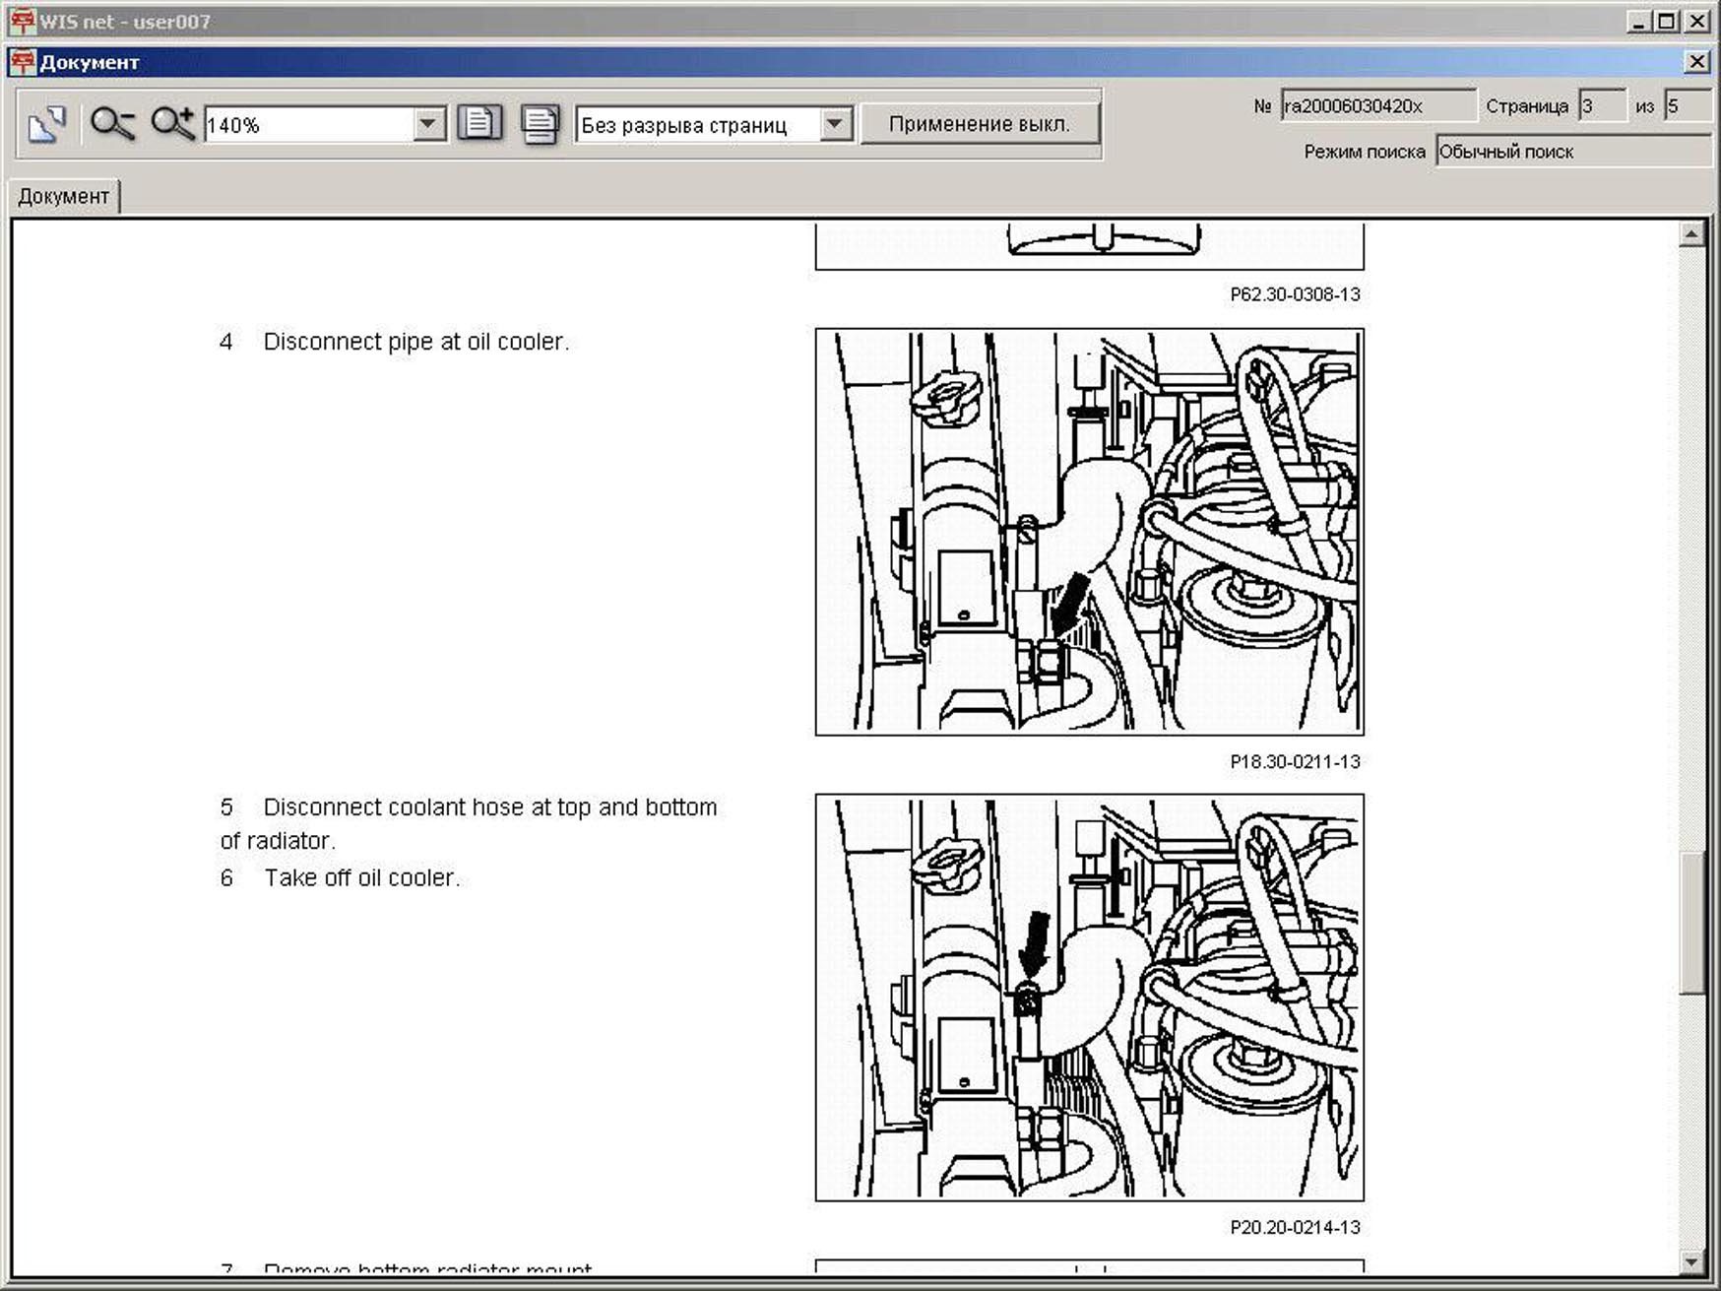Click the scrollbar down arrow
Screen dimensions: 1721x1291
[1691, 1261]
